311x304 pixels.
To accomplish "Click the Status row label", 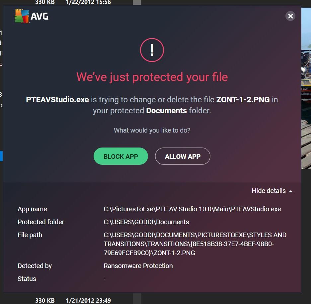I will 27,279.
